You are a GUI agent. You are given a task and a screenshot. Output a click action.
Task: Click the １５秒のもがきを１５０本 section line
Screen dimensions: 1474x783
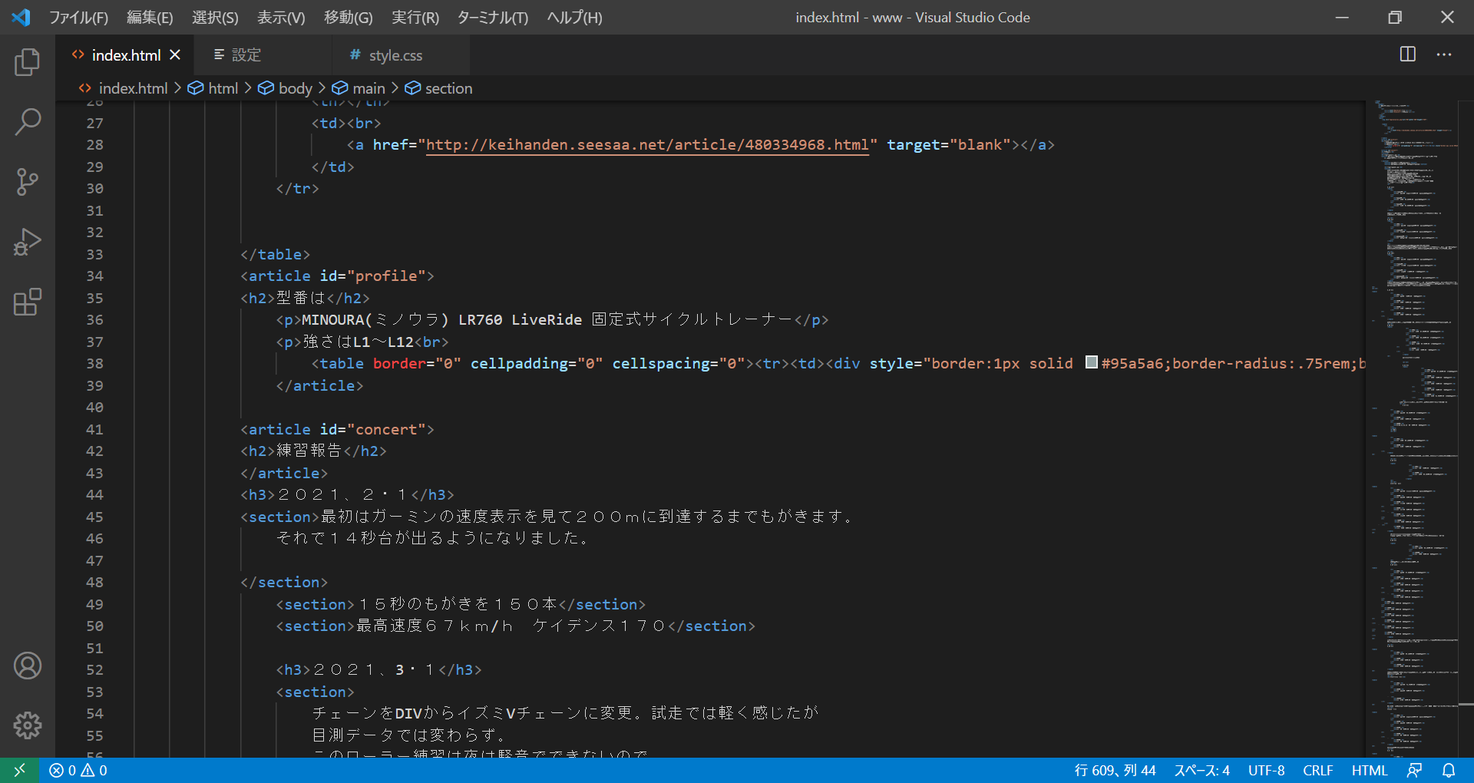(461, 604)
